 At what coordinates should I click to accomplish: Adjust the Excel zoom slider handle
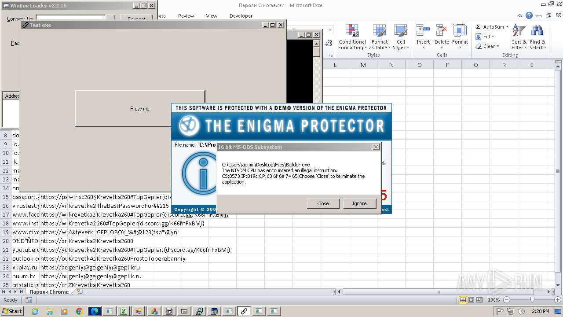tap(532, 300)
